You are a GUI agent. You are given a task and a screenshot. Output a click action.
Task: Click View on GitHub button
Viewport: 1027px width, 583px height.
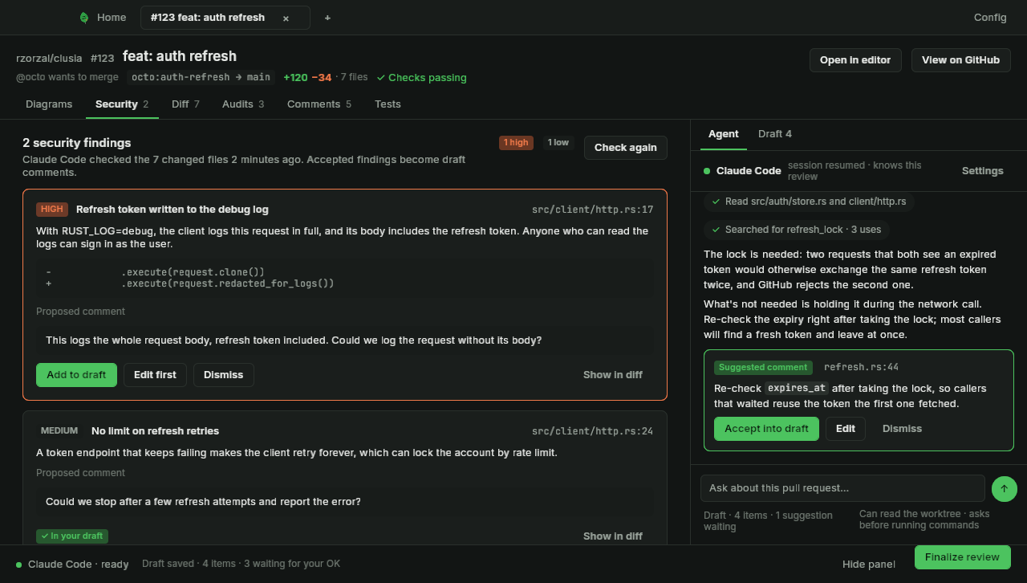960,60
